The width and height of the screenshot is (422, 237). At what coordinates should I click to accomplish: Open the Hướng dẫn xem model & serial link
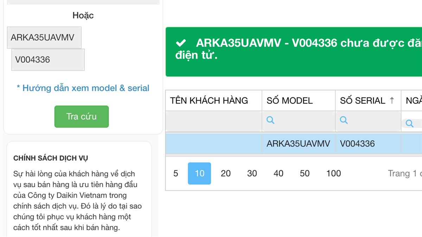point(83,88)
